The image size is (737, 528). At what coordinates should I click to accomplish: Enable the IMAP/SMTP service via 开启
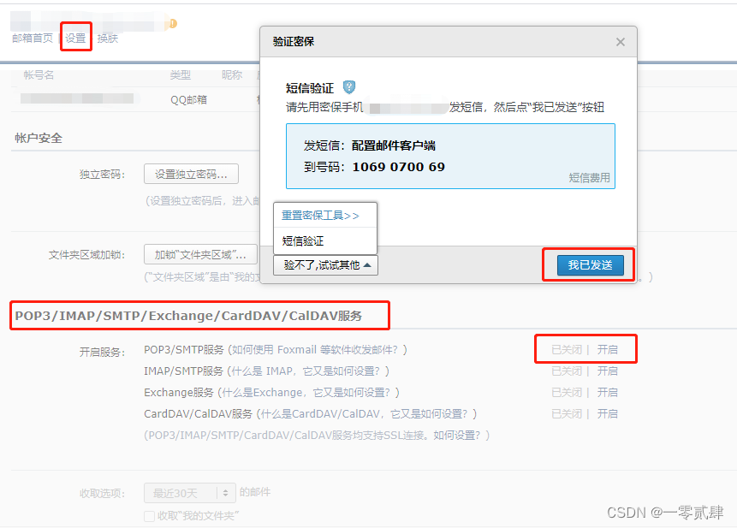pyautogui.click(x=607, y=371)
